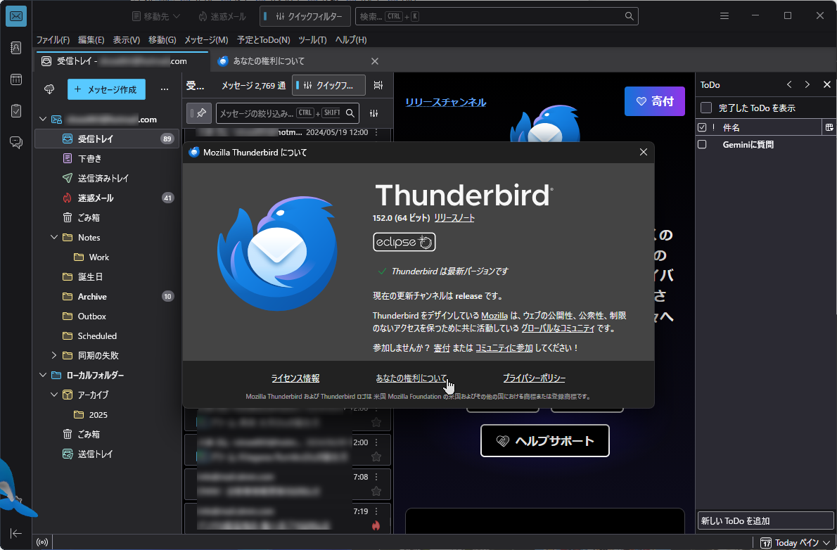This screenshot has height=550, width=837.
Task: Open ToDo column picker icon
Action: (x=829, y=127)
